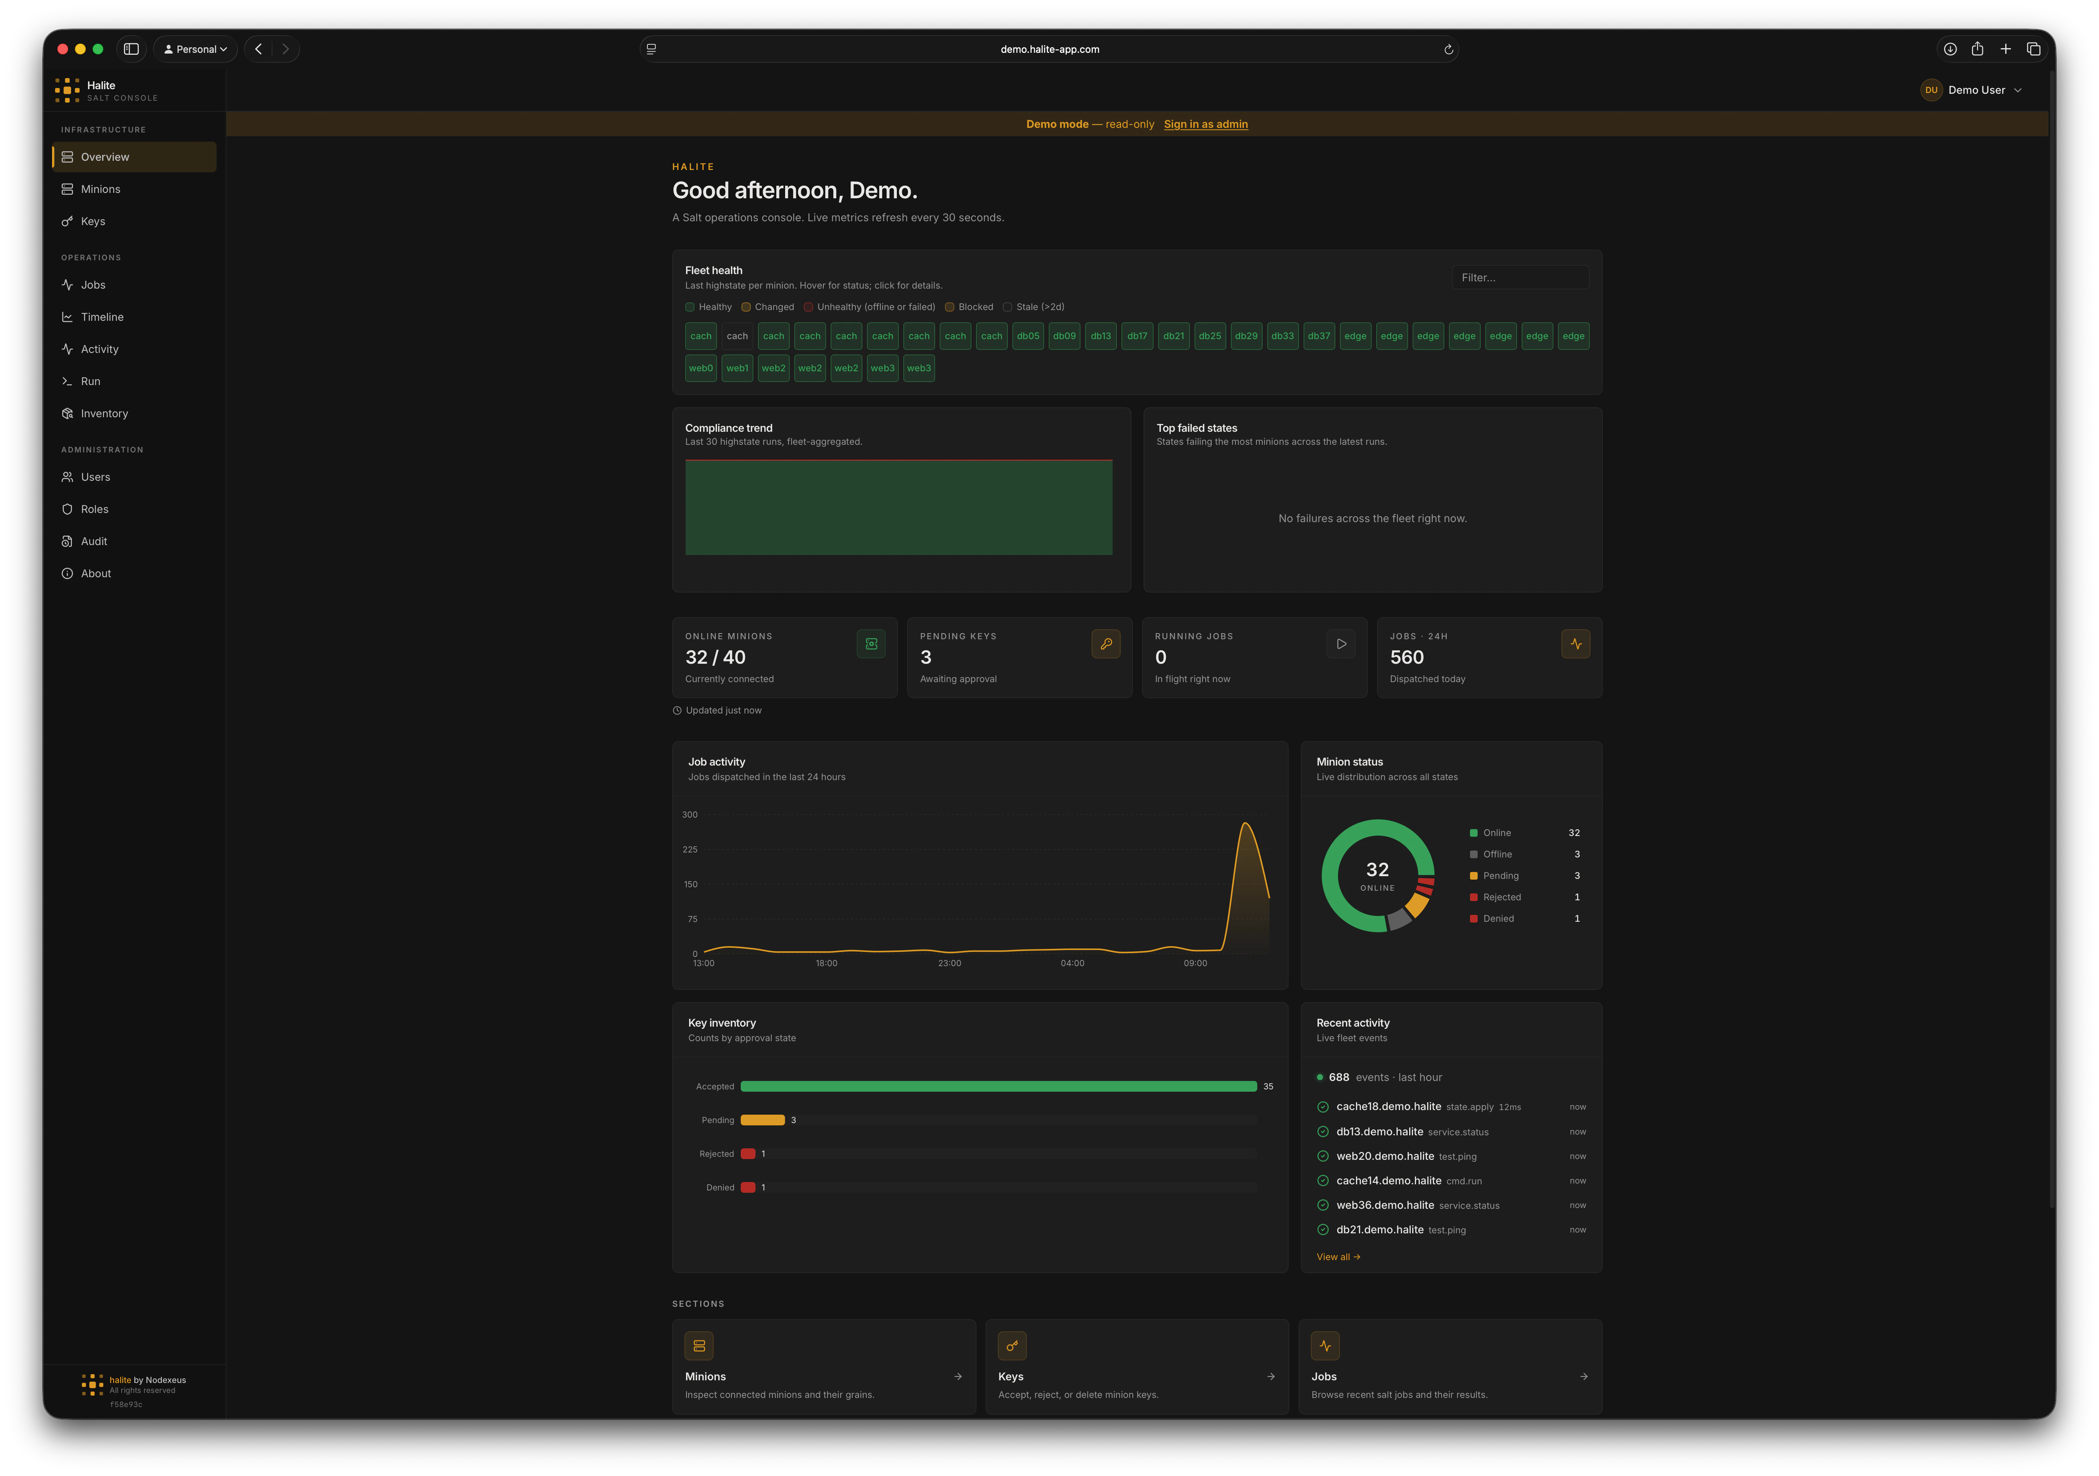Click the browser downloads icon
2099x1476 pixels.
coord(1950,49)
